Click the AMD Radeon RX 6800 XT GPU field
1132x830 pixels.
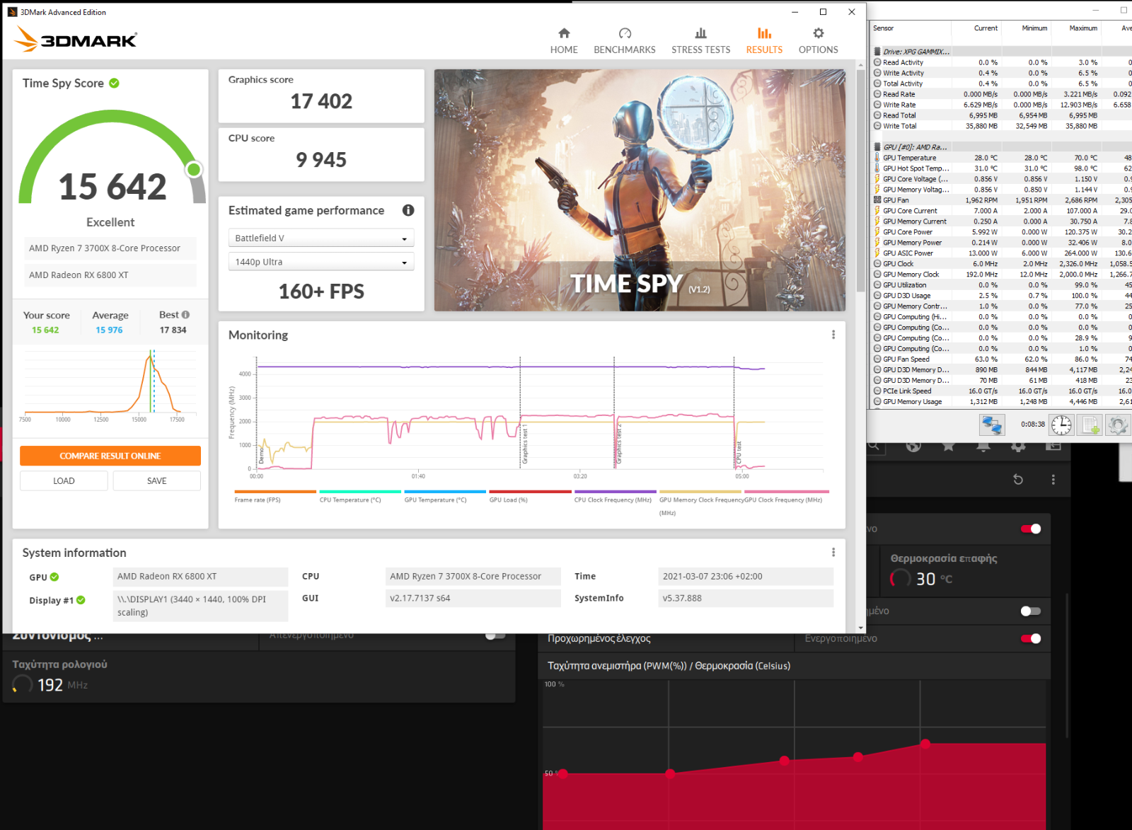200,577
